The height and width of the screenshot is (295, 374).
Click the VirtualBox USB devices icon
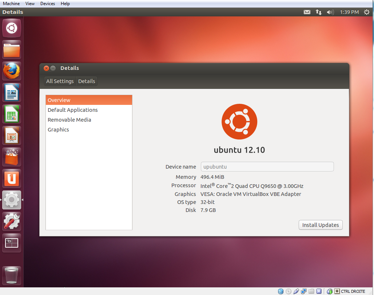[296, 291]
